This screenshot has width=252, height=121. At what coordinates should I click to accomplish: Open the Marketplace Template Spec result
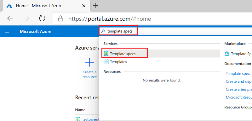241,54
